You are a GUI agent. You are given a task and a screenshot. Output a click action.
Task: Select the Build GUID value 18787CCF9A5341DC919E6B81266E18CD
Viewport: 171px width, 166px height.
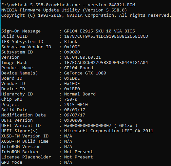pyautogui.click(x=106, y=36)
